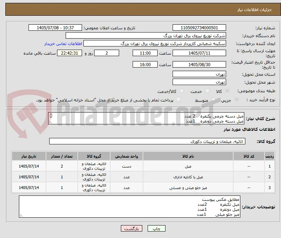281x238 pixels.
Task: Click the توضیحات خریدار text area
Action: pos(129,207)
